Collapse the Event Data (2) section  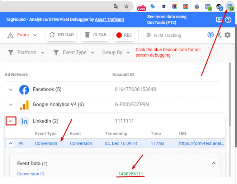coord(214,163)
